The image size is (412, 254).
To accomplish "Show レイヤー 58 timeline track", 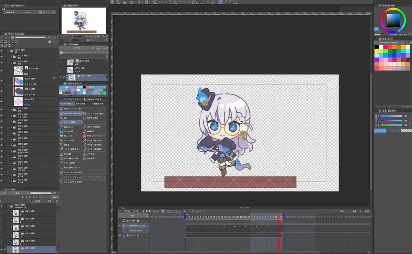I will (x=120, y=221).
